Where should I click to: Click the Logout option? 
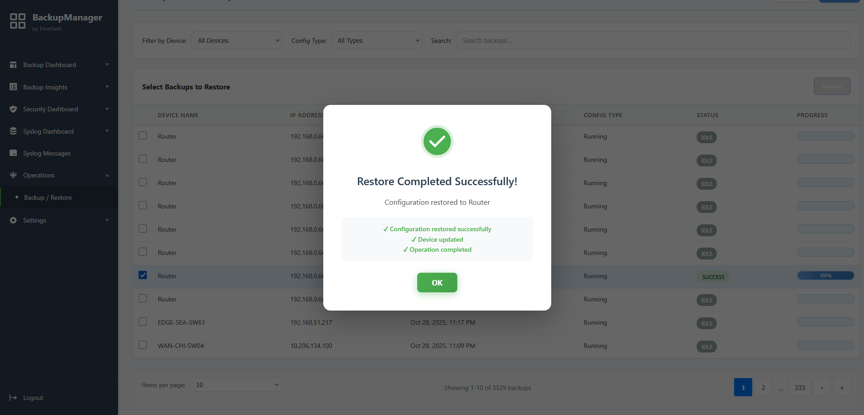[x=32, y=397]
